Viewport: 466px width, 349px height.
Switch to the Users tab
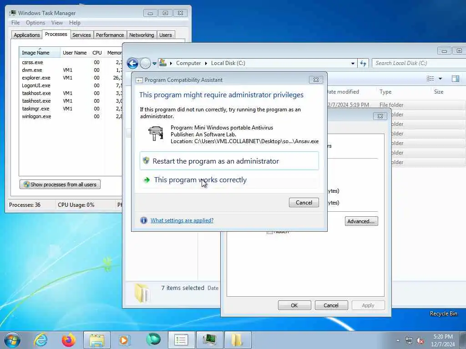pos(165,35)
